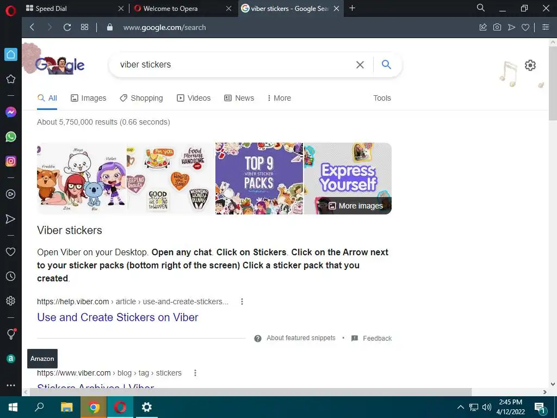Open Use and Create Stickers on Viber link
Image resolution: width=557 pixels, height=418 pixels.
(117, 317)
